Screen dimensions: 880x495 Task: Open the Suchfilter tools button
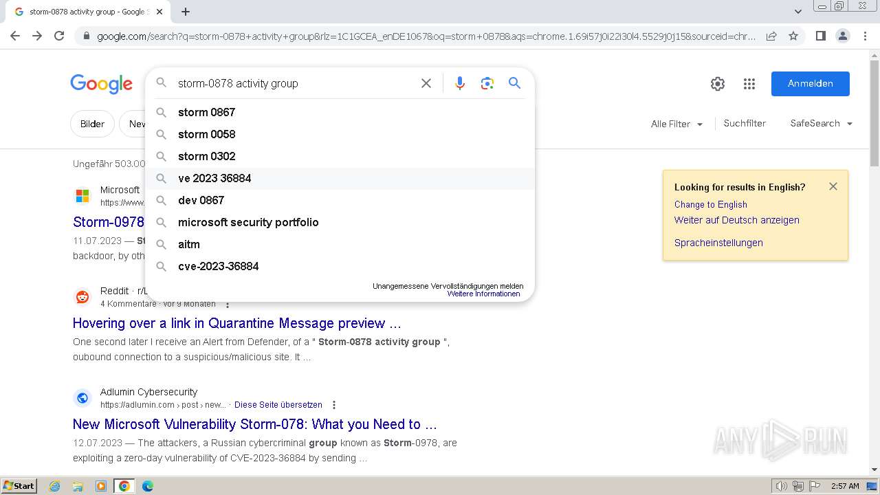click(x=745, y=124)
